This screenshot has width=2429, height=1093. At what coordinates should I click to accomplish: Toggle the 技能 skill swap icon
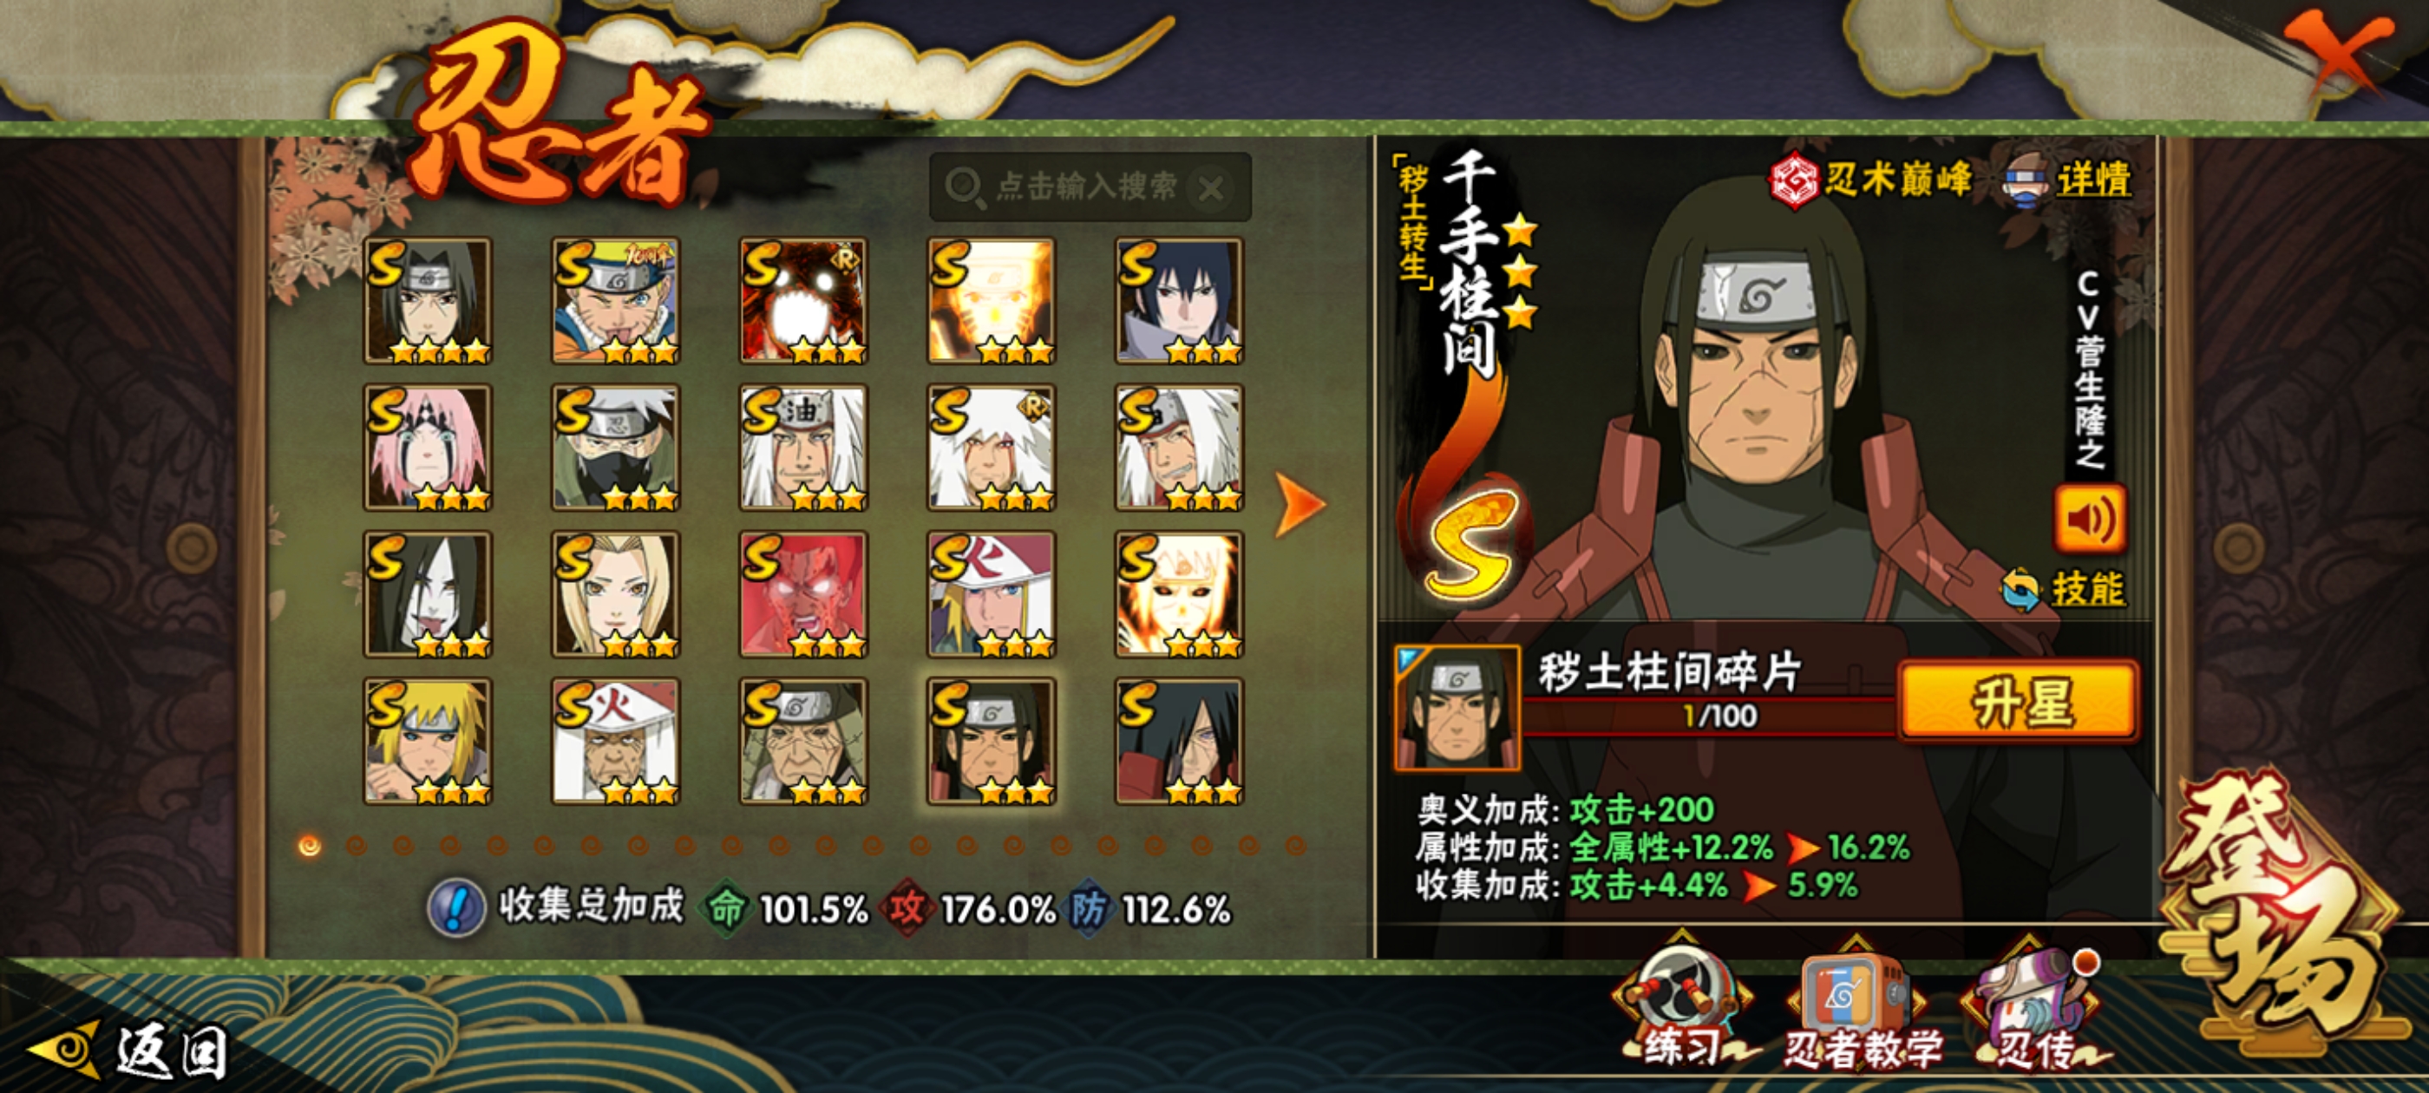pyautogui.click(x=2020, y=589)
